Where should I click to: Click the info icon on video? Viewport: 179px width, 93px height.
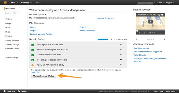[162, 15]
